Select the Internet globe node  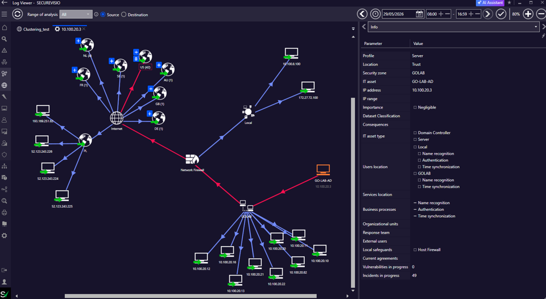117,118
